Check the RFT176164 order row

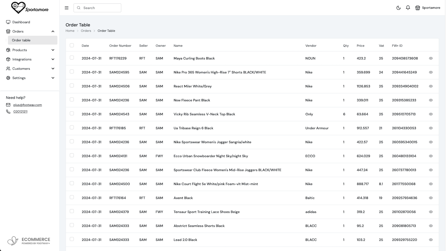72,197
